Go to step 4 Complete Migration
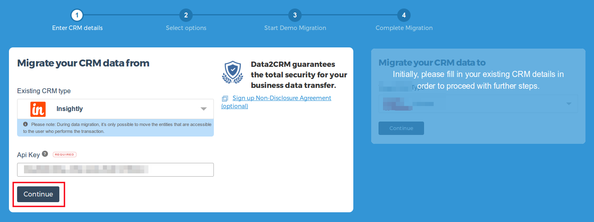 click(x=404, y=15)
